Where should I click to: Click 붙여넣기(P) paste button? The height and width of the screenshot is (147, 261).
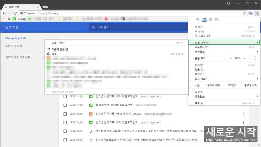pyautogui.click(x=250, y=85)
